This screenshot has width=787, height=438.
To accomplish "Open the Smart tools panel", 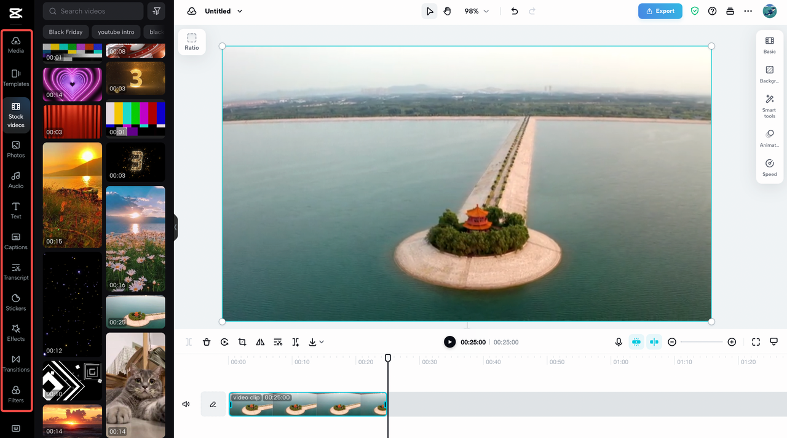I will (x=770, y=106).
